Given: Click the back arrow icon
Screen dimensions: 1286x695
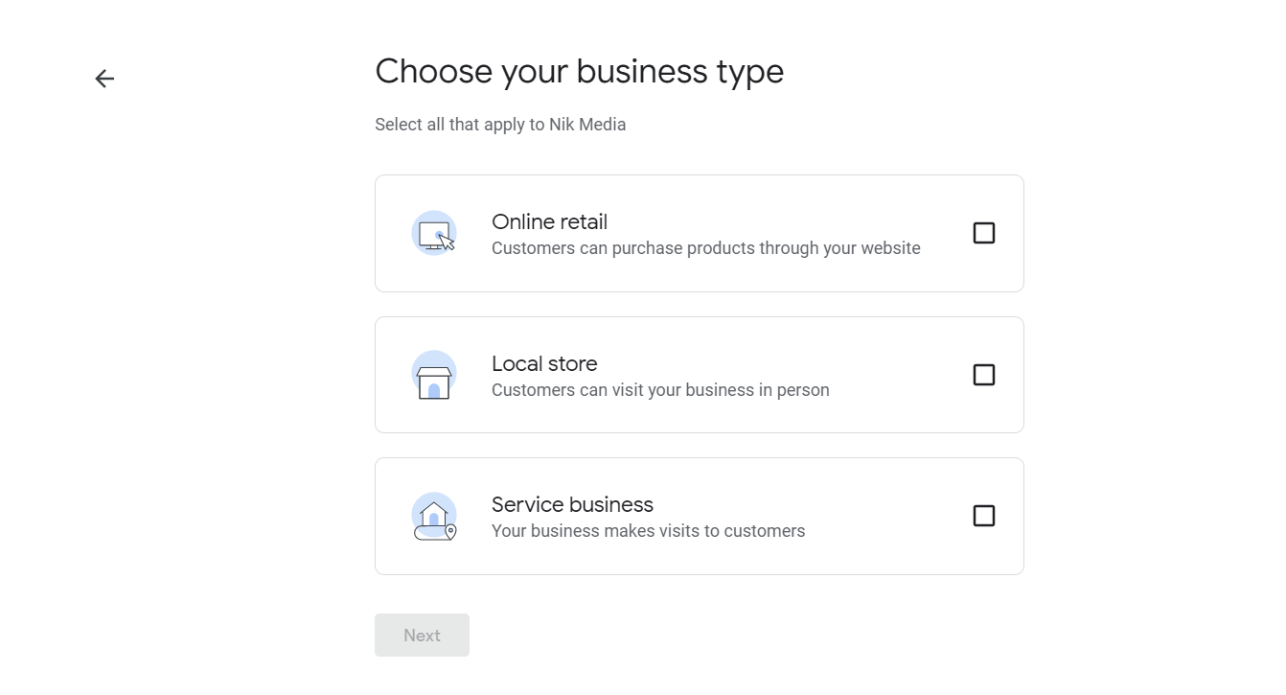Looking at the screenshot, I should click(103, 78).
